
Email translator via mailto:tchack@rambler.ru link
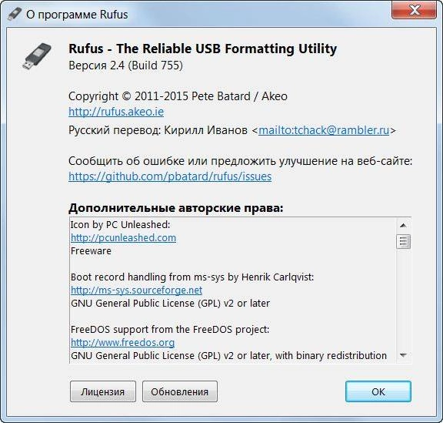point(324,130)
